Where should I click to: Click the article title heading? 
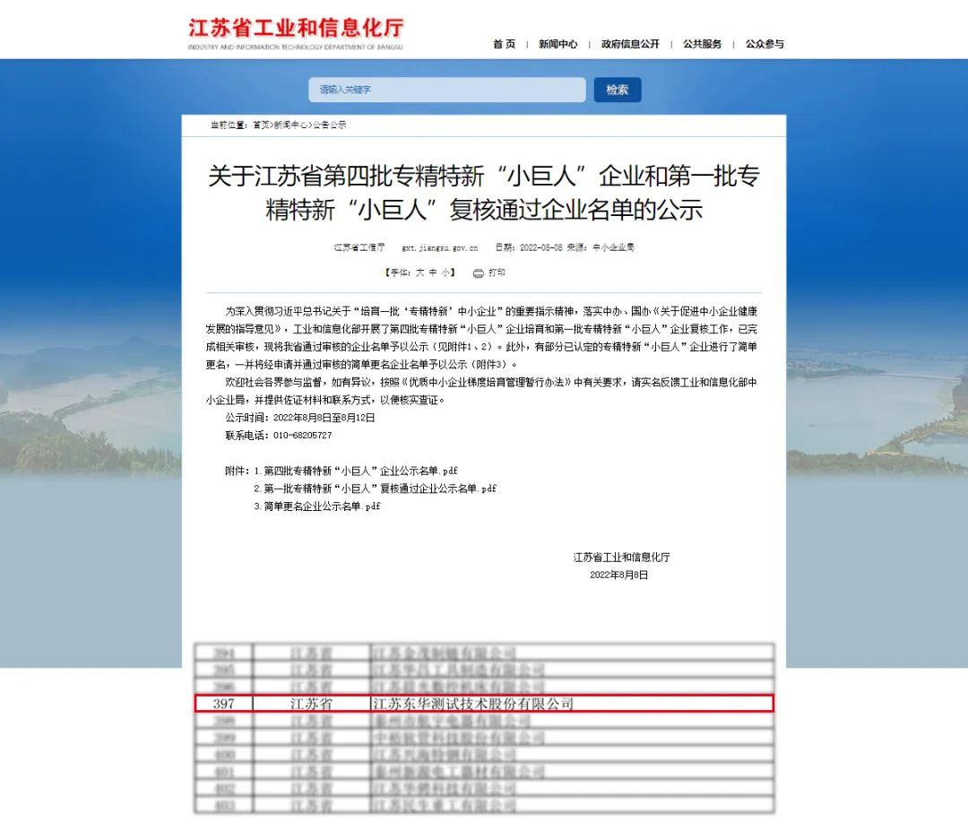484,193
